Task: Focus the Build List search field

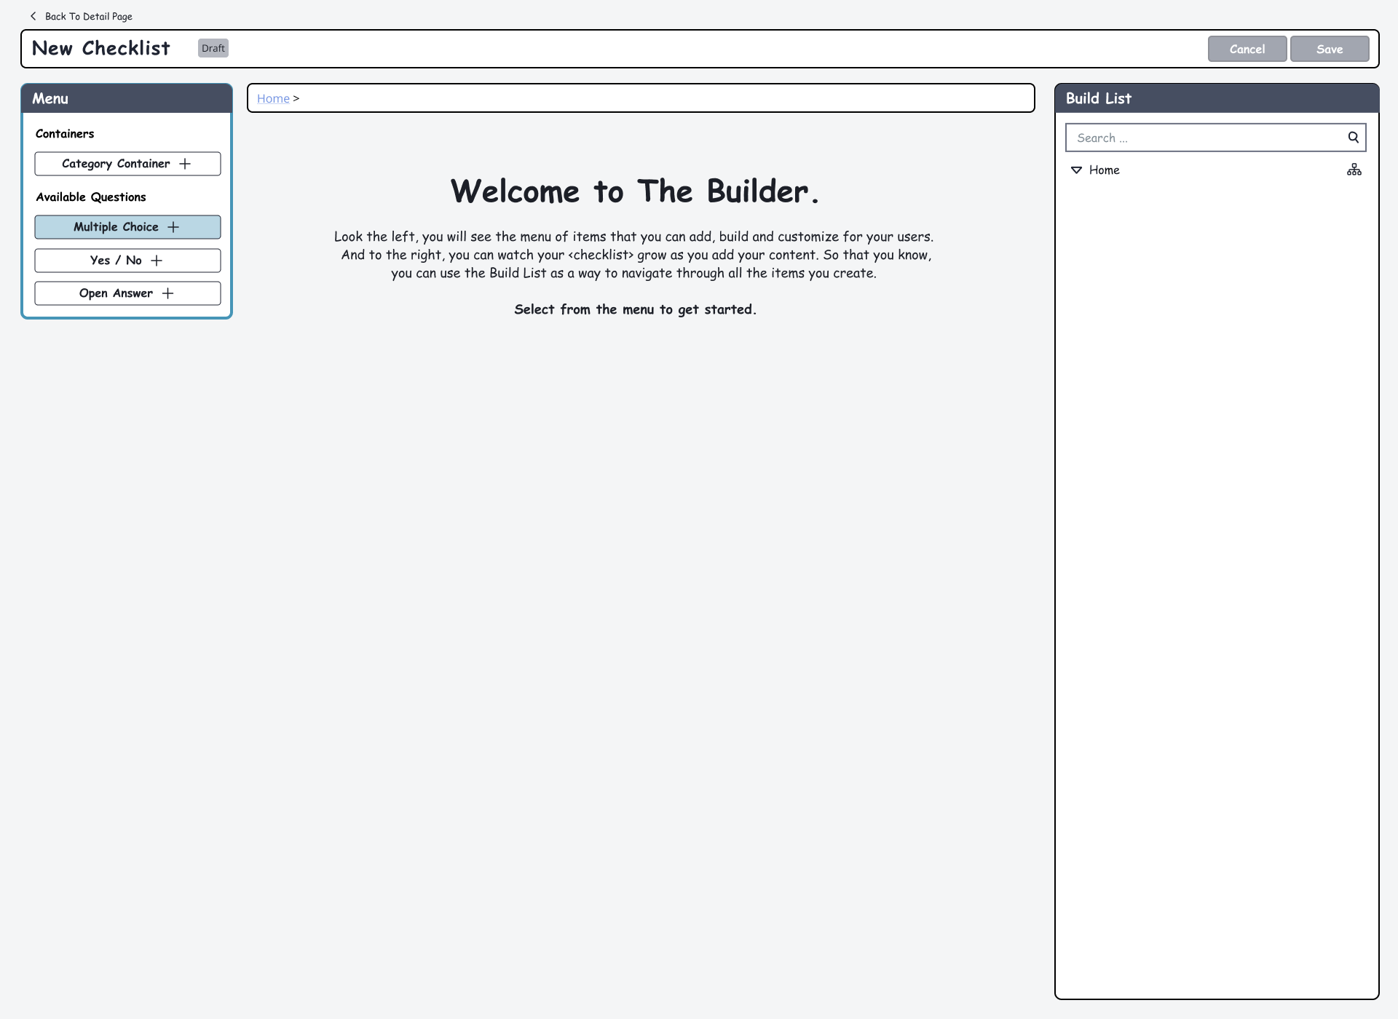Action: [1215, 138]
